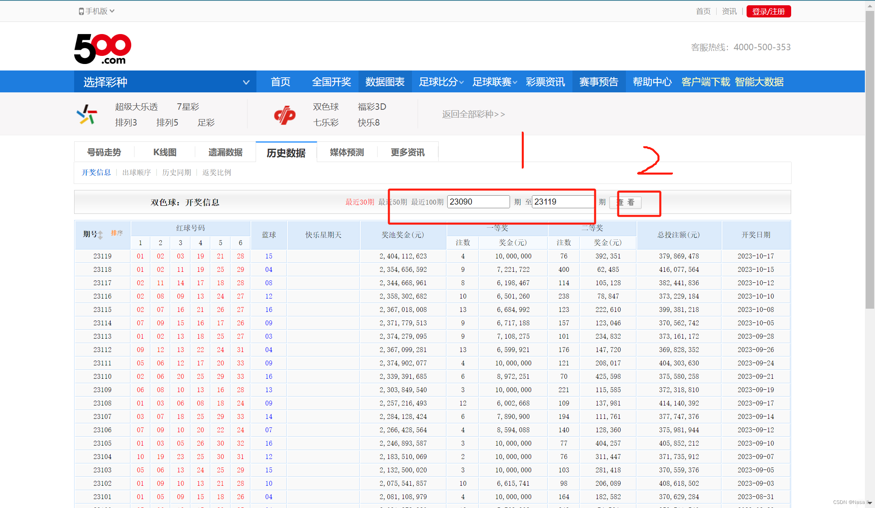Show the 最近30期 results link
This screenshot has height=508, width=875.
359,202
